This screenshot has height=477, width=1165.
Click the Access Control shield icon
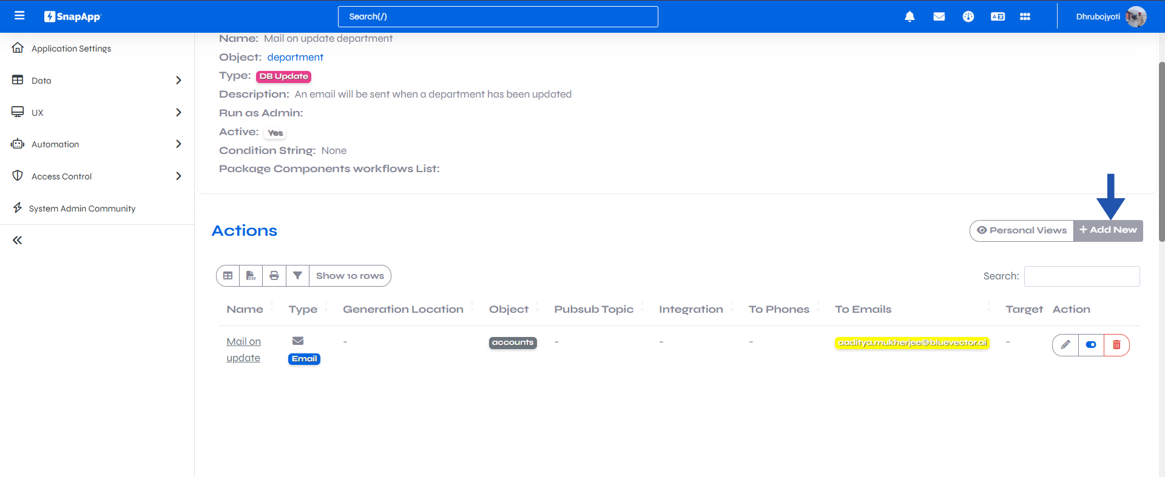(x=18, y=176)
